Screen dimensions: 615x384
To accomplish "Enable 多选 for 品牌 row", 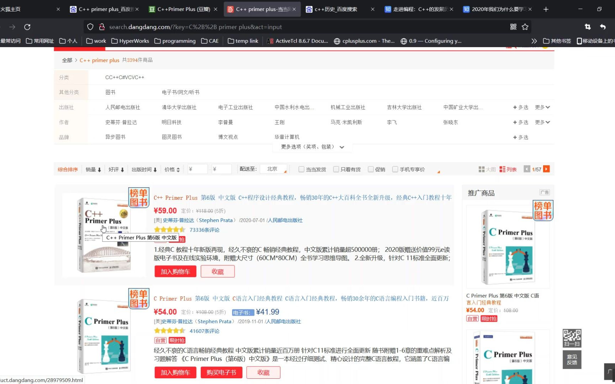I will 521,137.
